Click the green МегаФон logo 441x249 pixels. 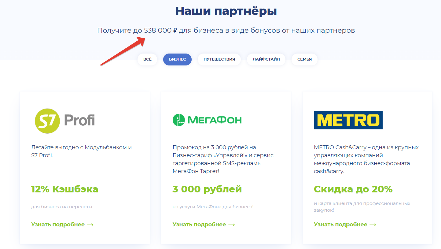point(207,120)
